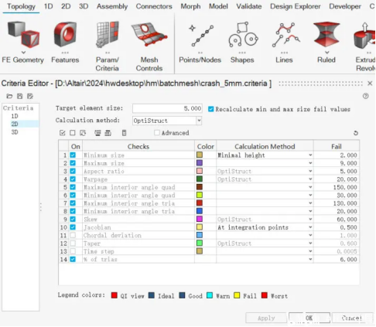Image resolution: width=376 pixels, height=327 pixels.
Task: Uncheck the % of trias check
Action: tap(73, 259)
